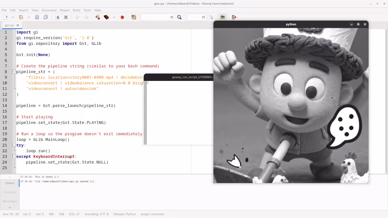Run ges.py with the red Execute icon
This screenshot has width=388, height=218.
[x=122, y=17]
